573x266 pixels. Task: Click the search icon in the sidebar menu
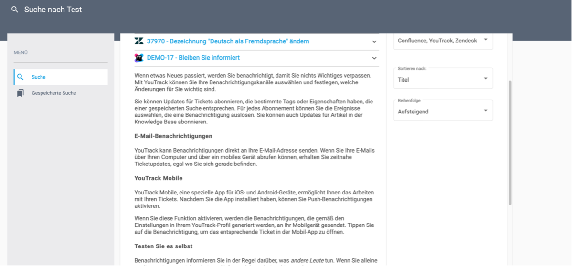20,77
